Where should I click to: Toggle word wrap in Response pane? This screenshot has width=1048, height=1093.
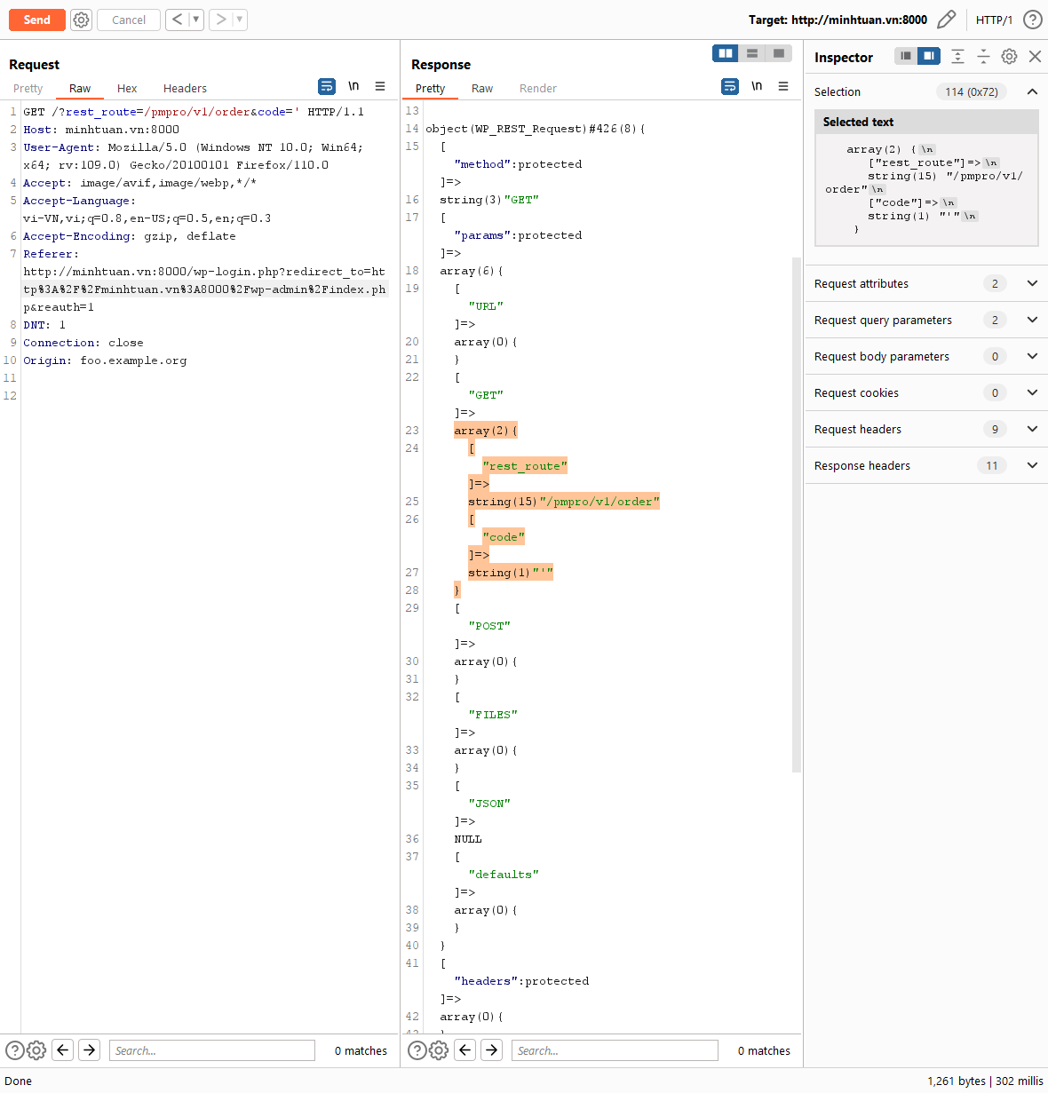click(x=730, y=86)
